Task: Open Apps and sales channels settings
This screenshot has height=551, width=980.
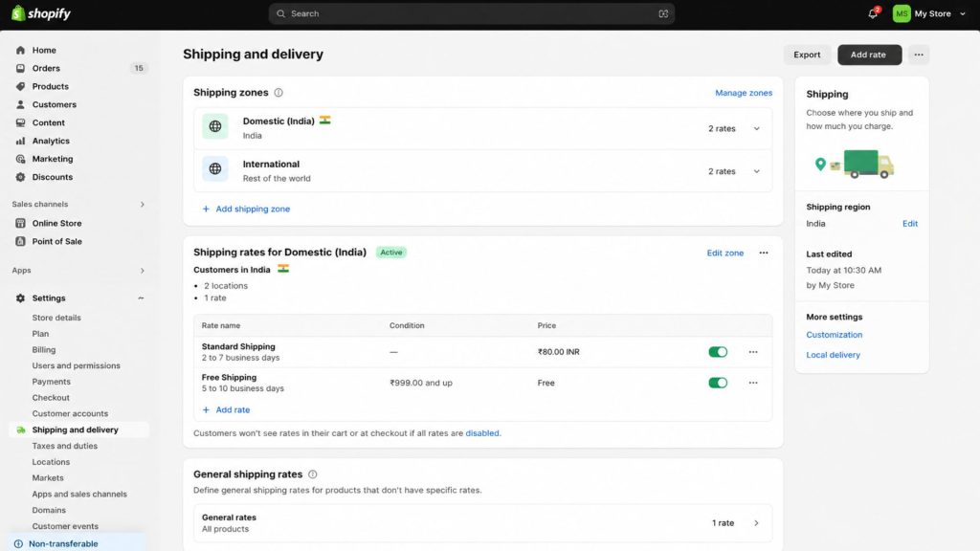Action: (x=79, y=494)
